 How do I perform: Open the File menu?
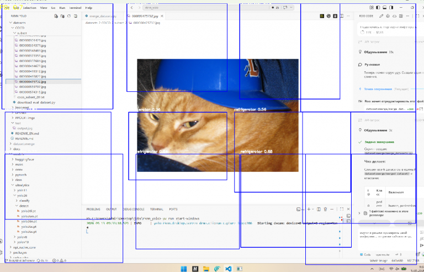pyautogui.click(x=7, y=8)
